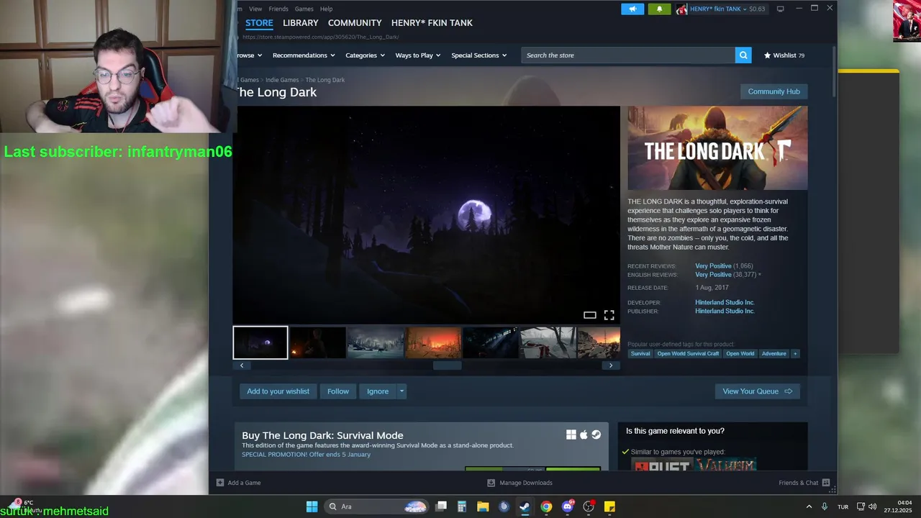Open the Friends menu
921x518 pixels.
click(278, 9)
